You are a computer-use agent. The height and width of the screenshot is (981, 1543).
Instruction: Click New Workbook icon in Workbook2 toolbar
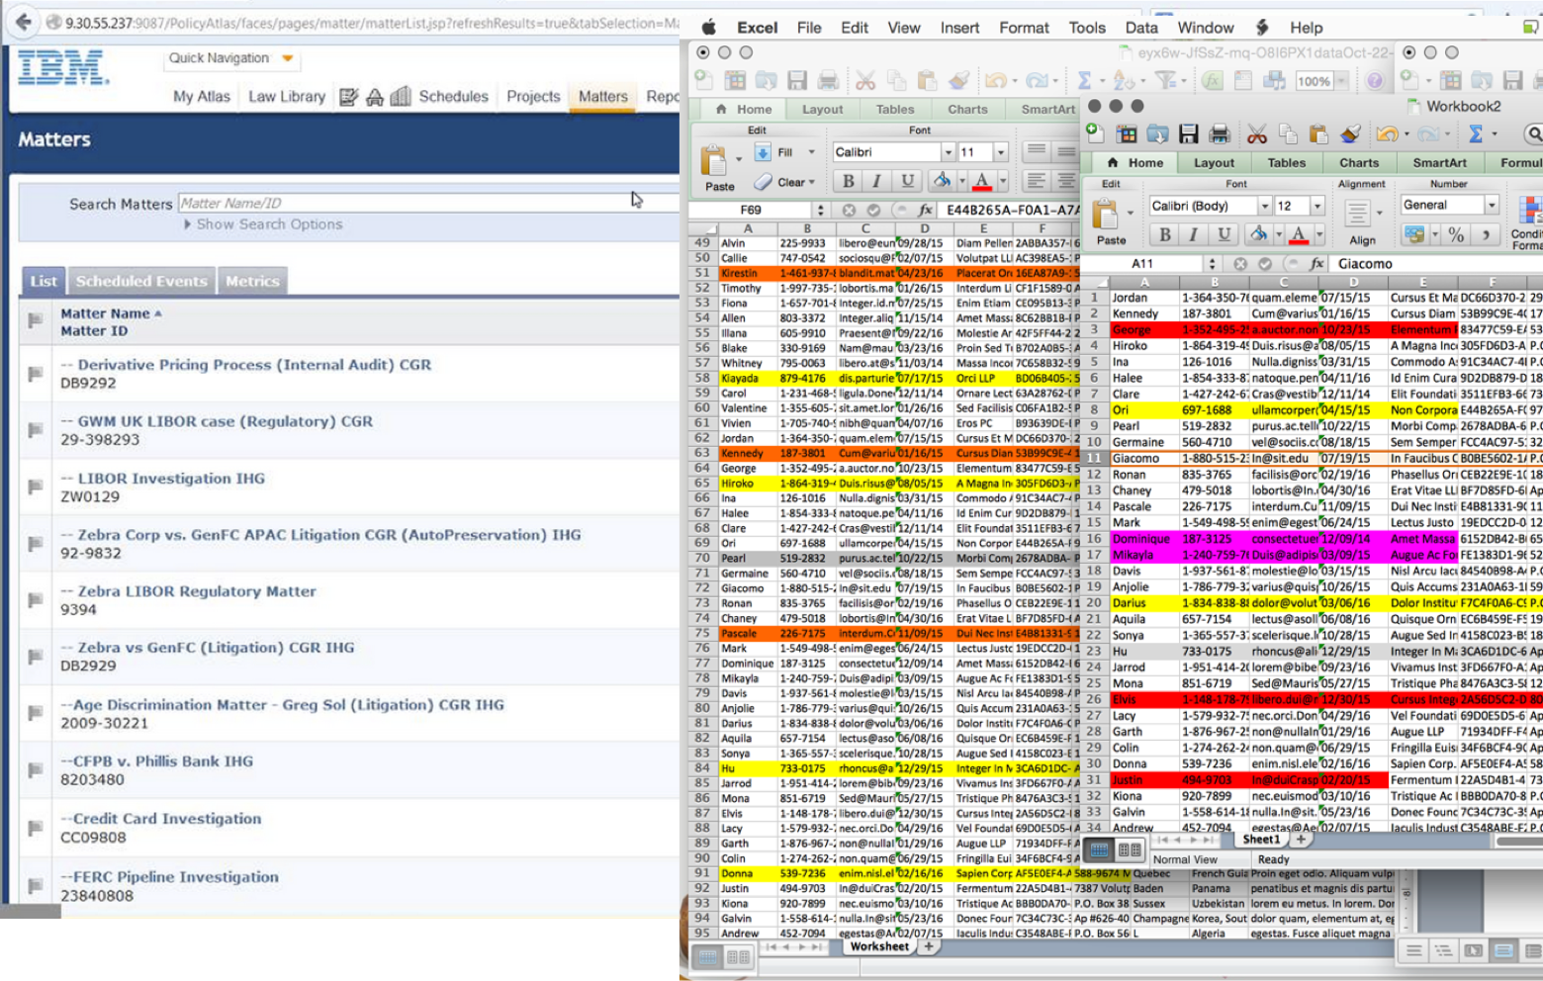coord(1096,134)
